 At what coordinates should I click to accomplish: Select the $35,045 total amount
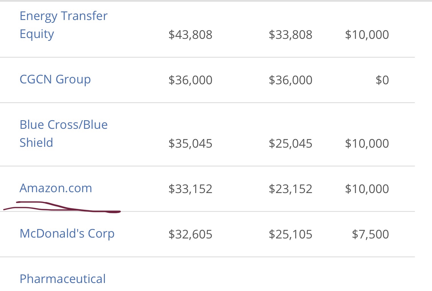[190, 144]
